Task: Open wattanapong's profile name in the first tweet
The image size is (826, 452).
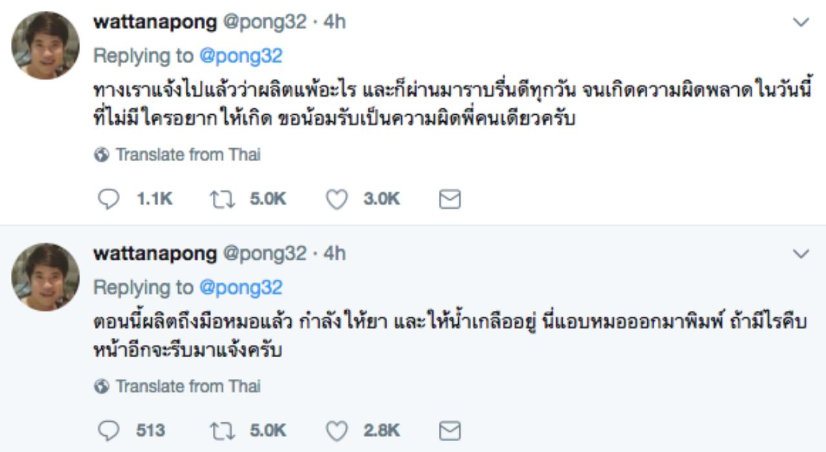Action: pyautogui.click(x=155, y=22)
